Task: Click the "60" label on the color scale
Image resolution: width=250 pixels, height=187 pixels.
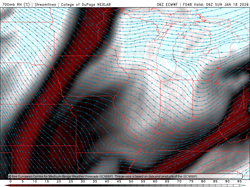Action: click(x=155, y=181)
